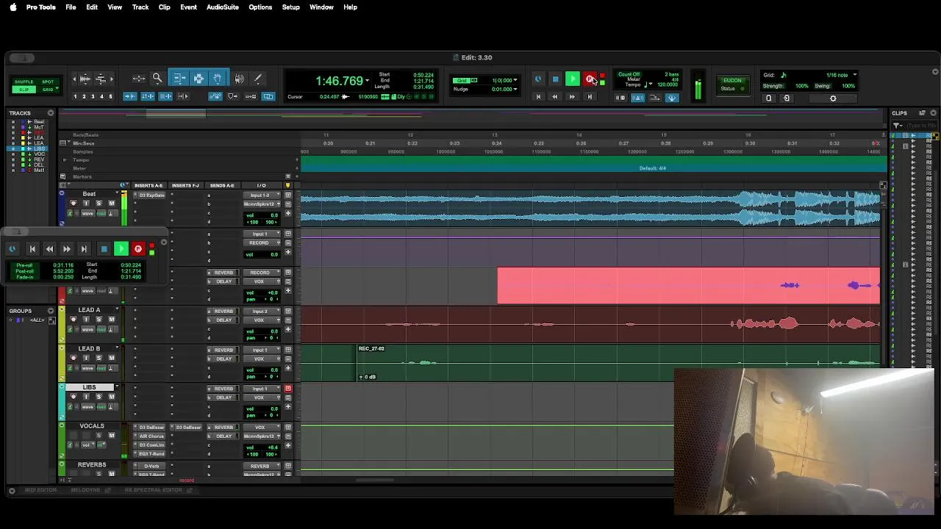The image size is (941, 529).
Task: Select zoom preset 3
Action: pos(93,97)
